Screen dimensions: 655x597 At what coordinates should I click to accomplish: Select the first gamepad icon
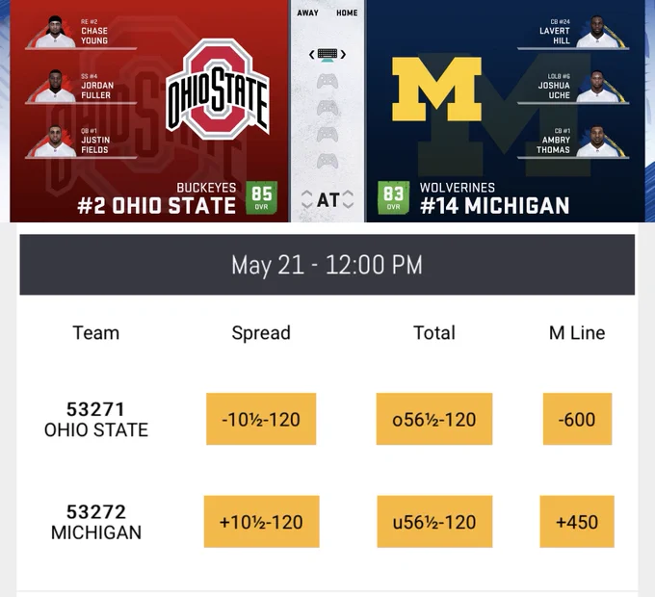(327, 82)
